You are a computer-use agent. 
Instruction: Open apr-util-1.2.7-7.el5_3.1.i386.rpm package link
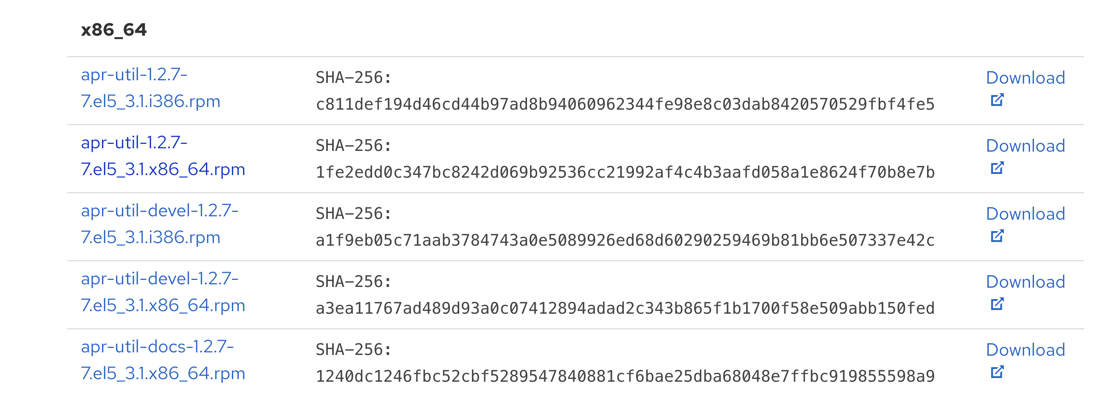click(150, 88)
